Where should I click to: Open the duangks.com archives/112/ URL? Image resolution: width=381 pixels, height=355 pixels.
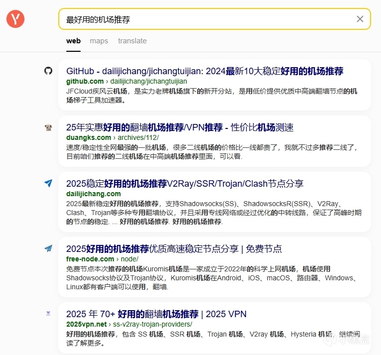pos(113,137)
